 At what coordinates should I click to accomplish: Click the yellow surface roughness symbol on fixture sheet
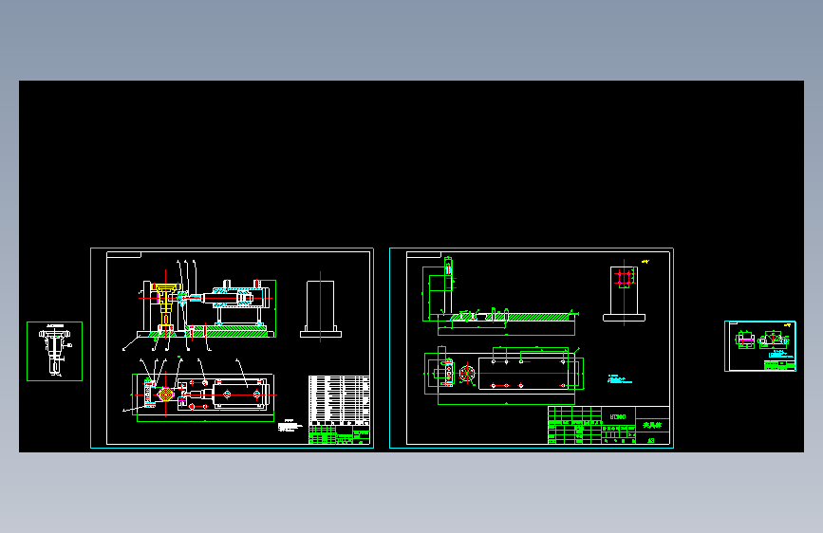pyautogui.click(x=645, y=261)
